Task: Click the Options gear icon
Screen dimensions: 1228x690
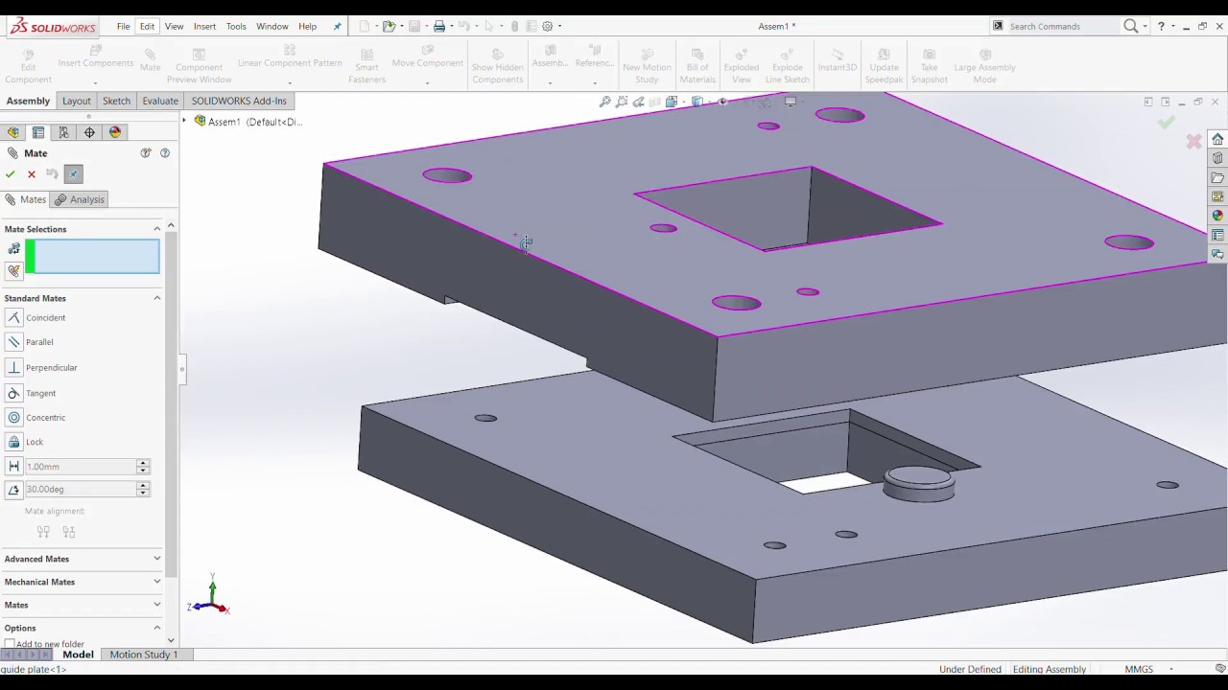Action: [x=547, y=27]
